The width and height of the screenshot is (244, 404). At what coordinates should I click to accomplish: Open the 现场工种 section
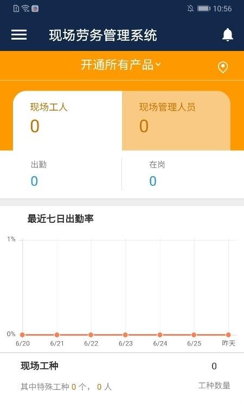[x=40, y=365]
